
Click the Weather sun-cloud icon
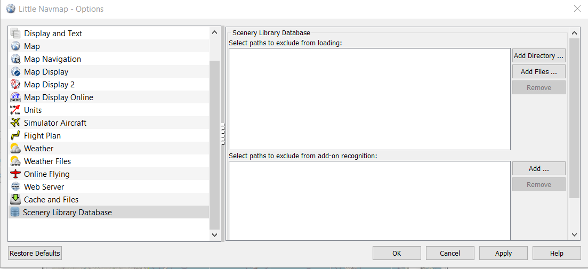15,149
